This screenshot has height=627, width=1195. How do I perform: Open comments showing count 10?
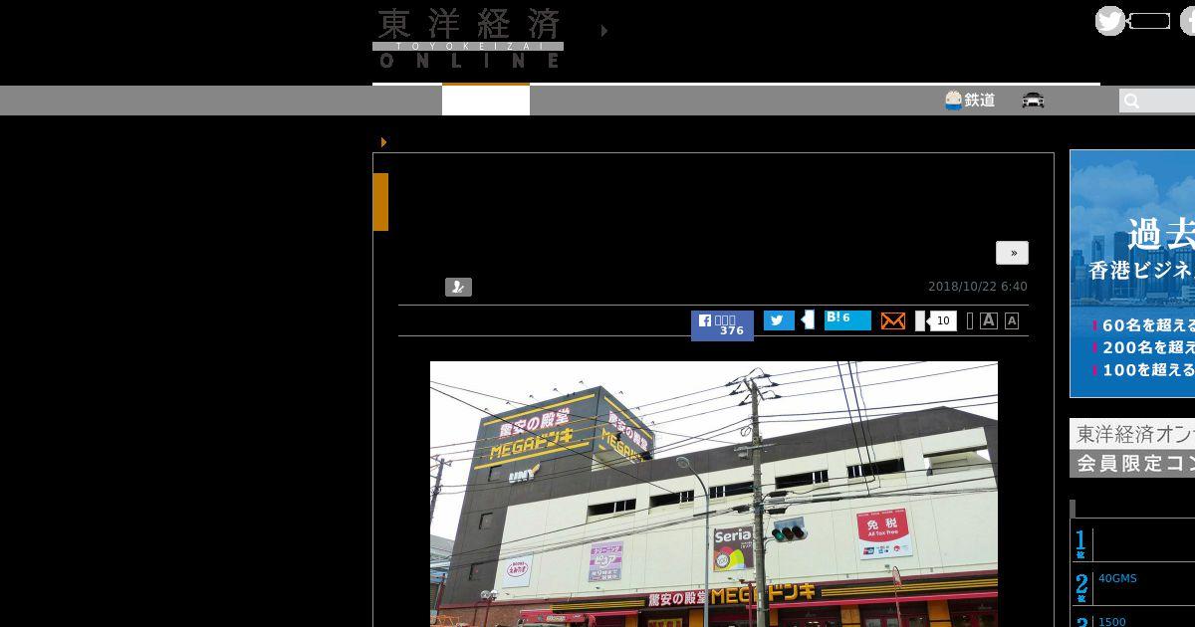click(x=937, y=320)
